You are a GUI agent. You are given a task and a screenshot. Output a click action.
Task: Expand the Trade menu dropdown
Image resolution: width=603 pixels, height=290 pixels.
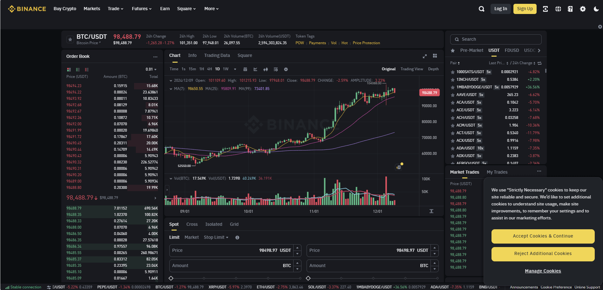[115, 9]
